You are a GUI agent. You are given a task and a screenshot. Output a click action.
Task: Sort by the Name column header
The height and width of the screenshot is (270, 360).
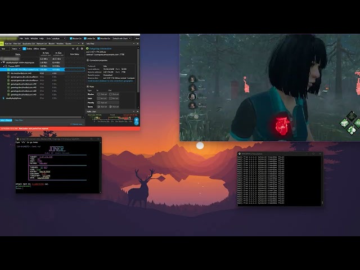[18, 54]
